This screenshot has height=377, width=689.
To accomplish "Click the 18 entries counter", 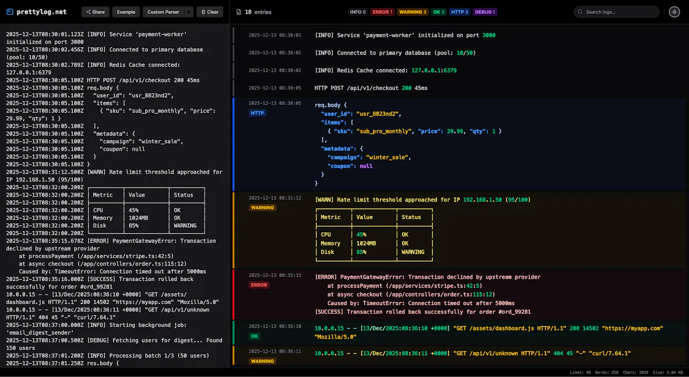I will (x=258, y=12).
